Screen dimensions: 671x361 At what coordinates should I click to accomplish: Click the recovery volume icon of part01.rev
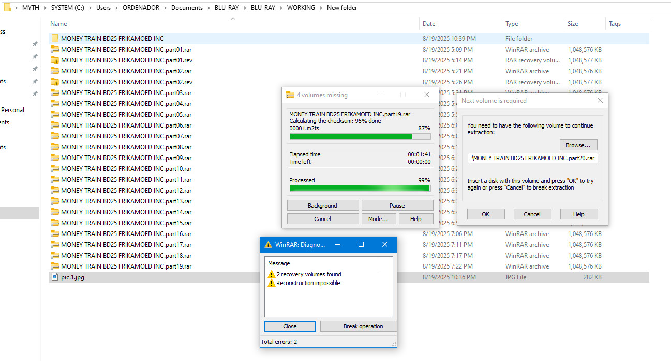(x=55, y=60)
